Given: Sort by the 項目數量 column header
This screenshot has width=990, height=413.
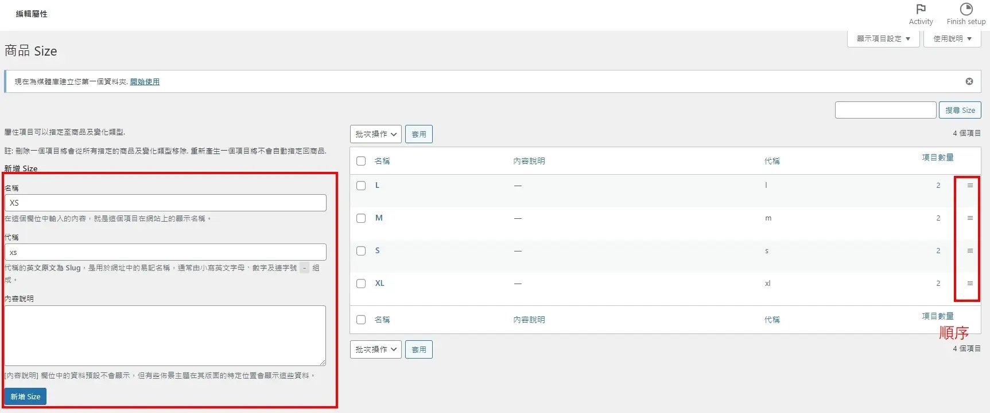Looking at the screenshot, I should point(937,158).
